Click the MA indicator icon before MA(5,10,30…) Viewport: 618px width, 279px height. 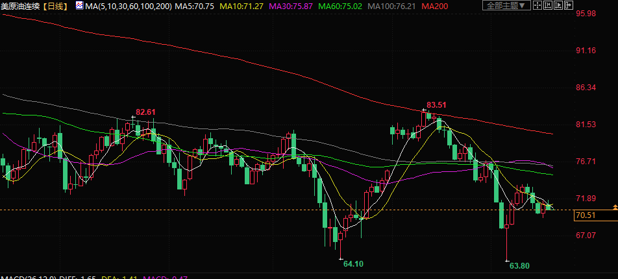pos(79,5)
